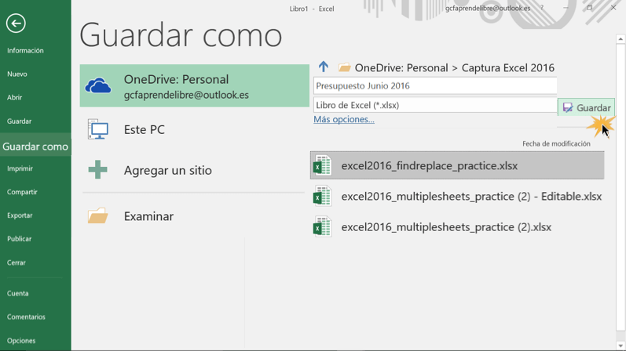
Task: Open Exportar in the sidebar
Action: pyautogui.click(x=20, y=215)
